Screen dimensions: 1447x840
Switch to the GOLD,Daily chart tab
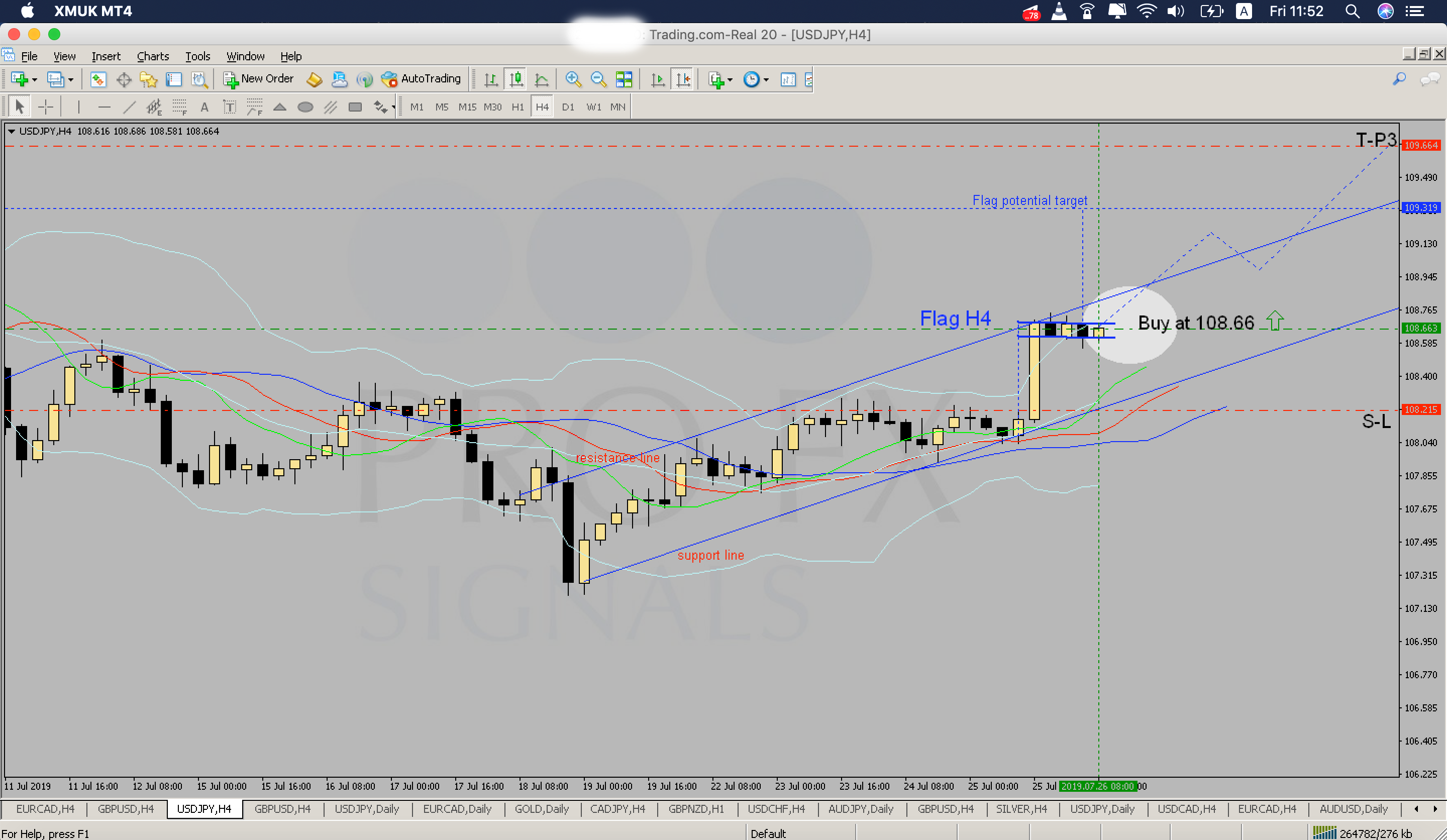pyautogui.click(x=541, y=808)
